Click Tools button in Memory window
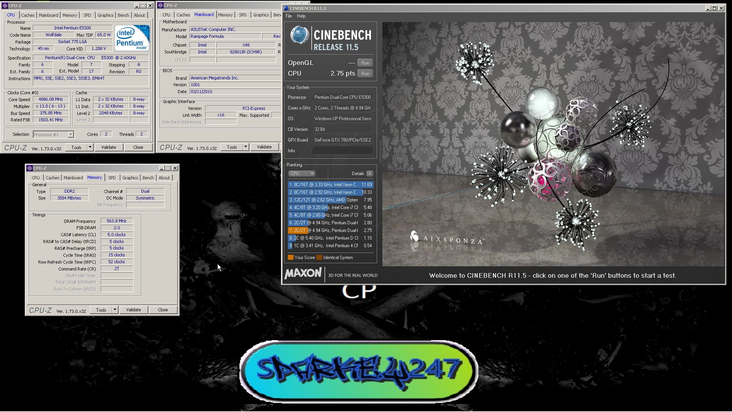Screen dimensions: 732x412 [x=101, y=310]
